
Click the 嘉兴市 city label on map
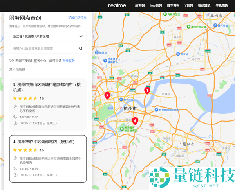[216, 15]
